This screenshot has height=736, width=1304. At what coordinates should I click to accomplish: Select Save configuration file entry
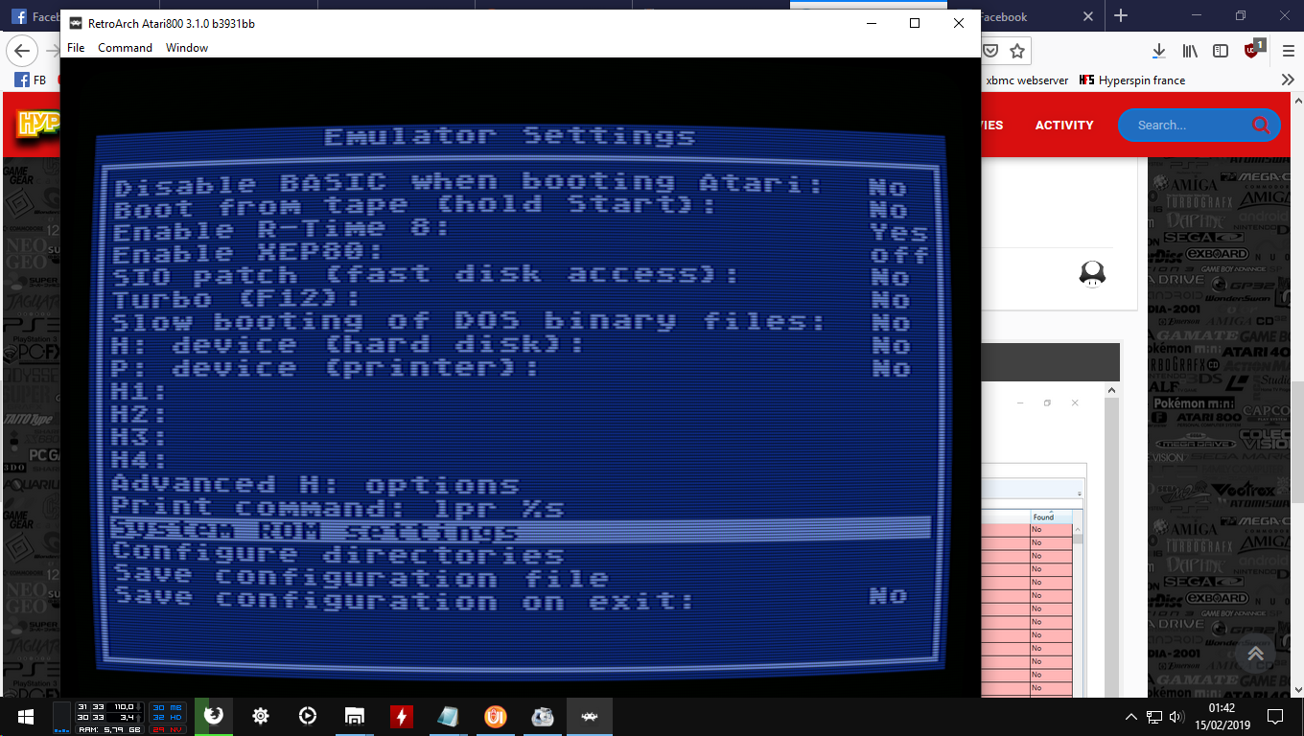coord(361,578)
